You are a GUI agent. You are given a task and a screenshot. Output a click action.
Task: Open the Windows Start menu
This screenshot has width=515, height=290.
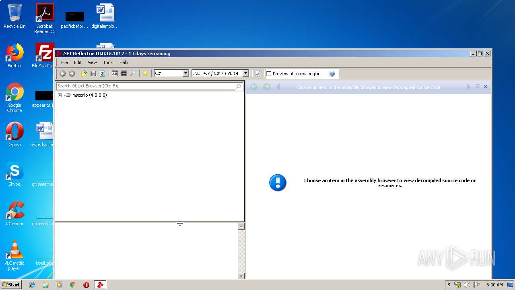(x=11, y=285)
